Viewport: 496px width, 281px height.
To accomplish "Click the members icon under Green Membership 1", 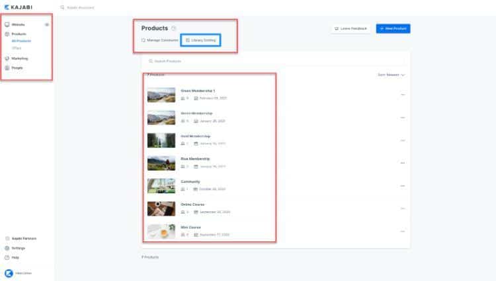I will [x=183, y=98].
